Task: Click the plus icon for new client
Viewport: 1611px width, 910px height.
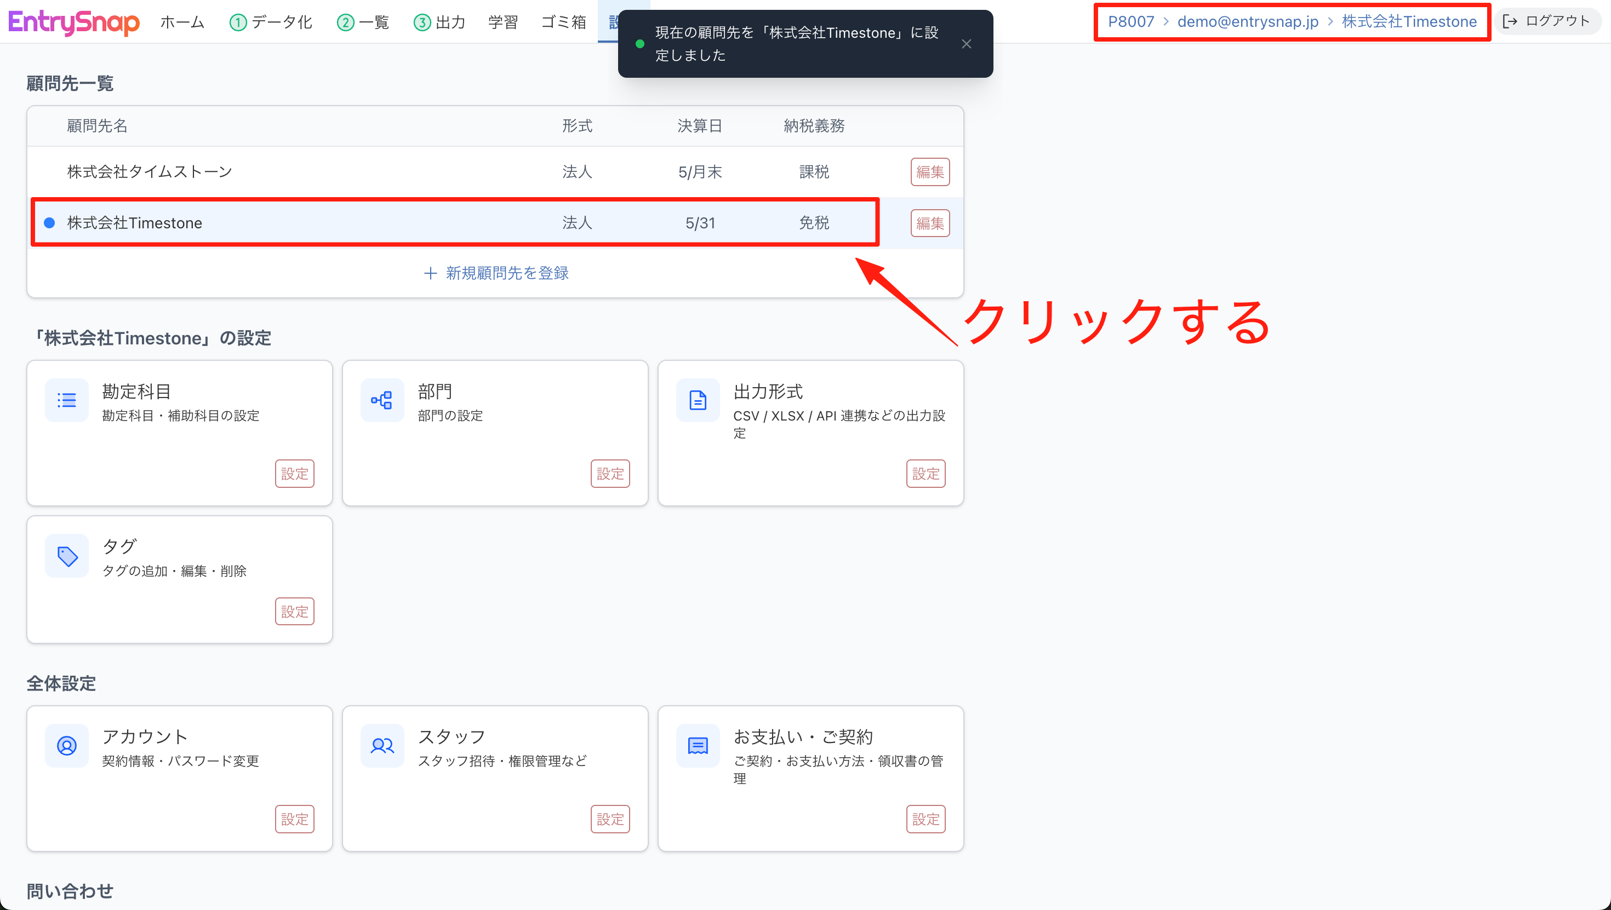Action: click(x=430, y=273)
